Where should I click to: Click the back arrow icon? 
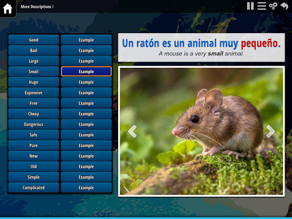(285, 6)
